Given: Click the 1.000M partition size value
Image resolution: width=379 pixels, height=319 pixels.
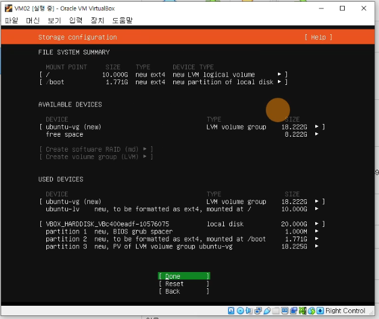Looking at the screenshot, I should (296, 232).
